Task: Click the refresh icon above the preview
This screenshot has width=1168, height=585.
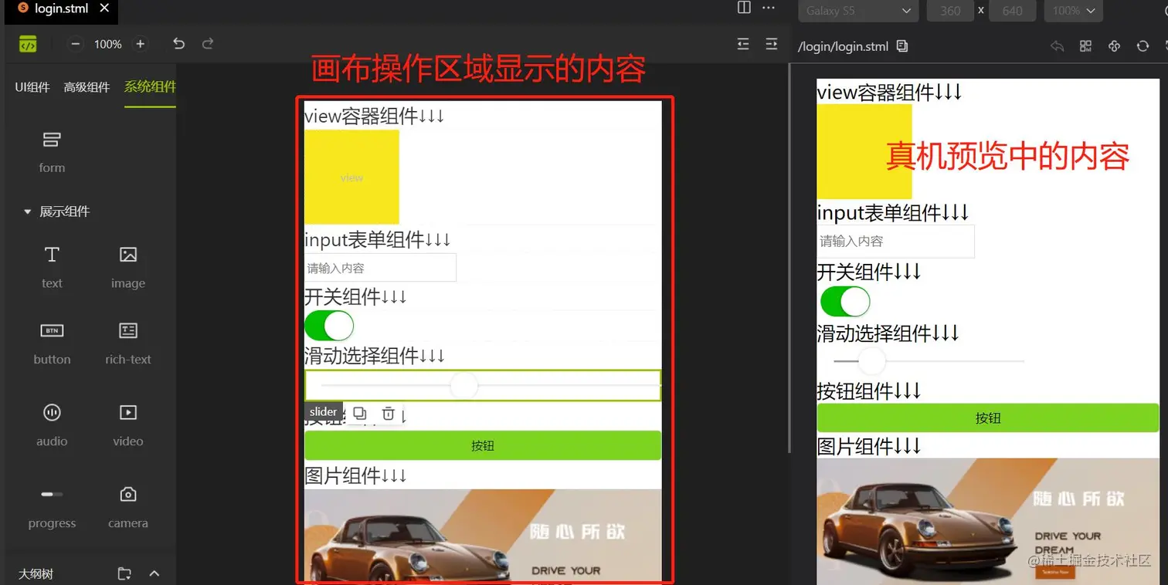Action: [1143, 46]
